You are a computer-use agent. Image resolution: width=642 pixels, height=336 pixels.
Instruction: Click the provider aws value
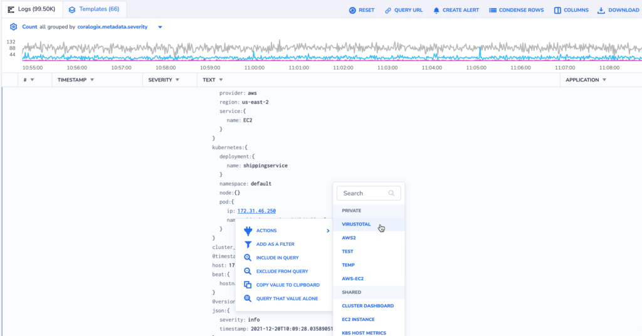252,93
